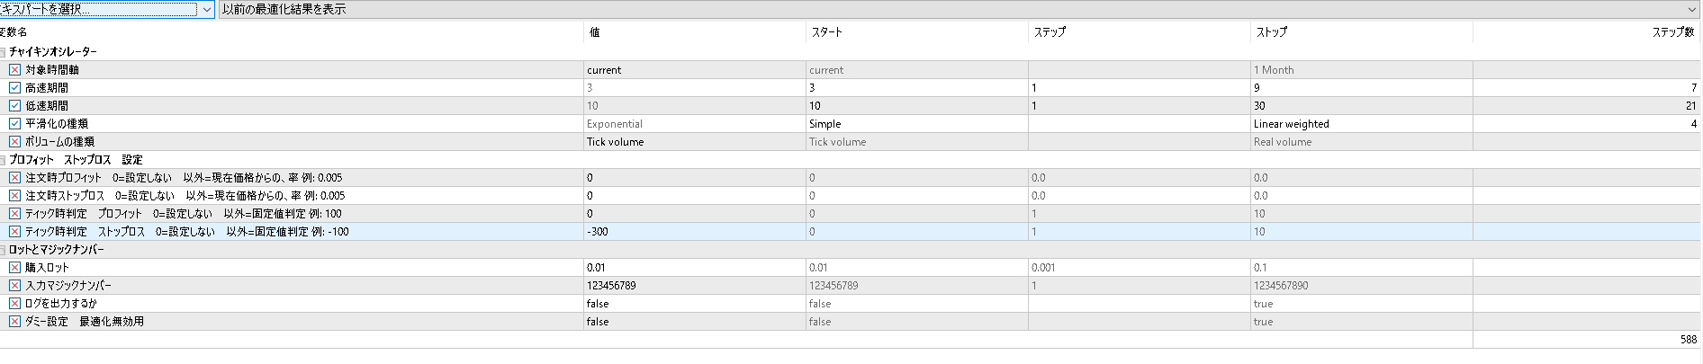Screen dimensions: 1703x364
Task: Uncheck the 平滑化の種類 optimization checkbox
Action: [x=14, y=124]
